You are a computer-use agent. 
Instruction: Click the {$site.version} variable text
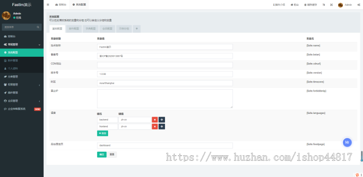(x=314, y=72)
